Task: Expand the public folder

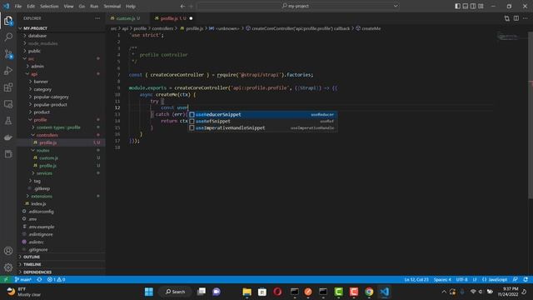Action: [62, 51]
